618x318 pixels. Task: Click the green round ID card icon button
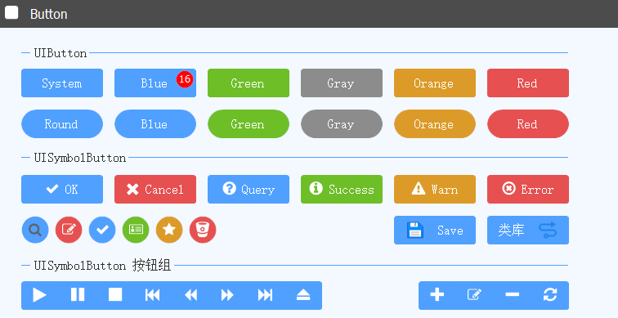(x=136, y=230)
